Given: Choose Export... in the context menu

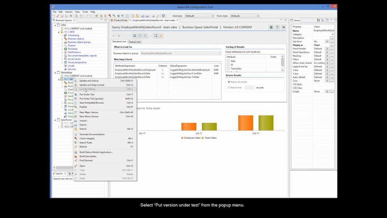Looking at the screenshot, I should pyautogui.click(x=106, y=125).
